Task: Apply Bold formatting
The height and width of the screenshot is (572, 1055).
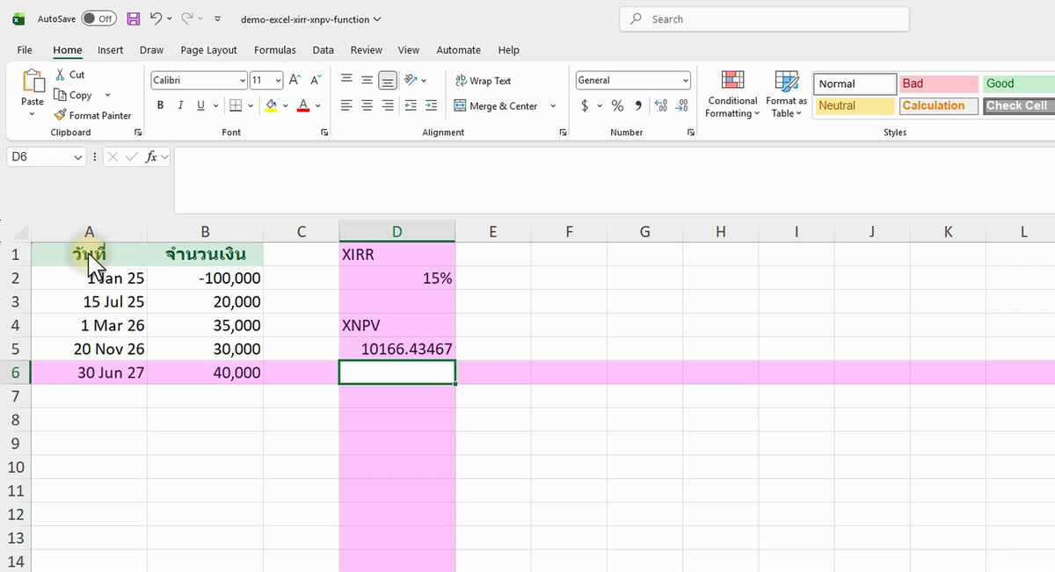Action: coord(160,105)
